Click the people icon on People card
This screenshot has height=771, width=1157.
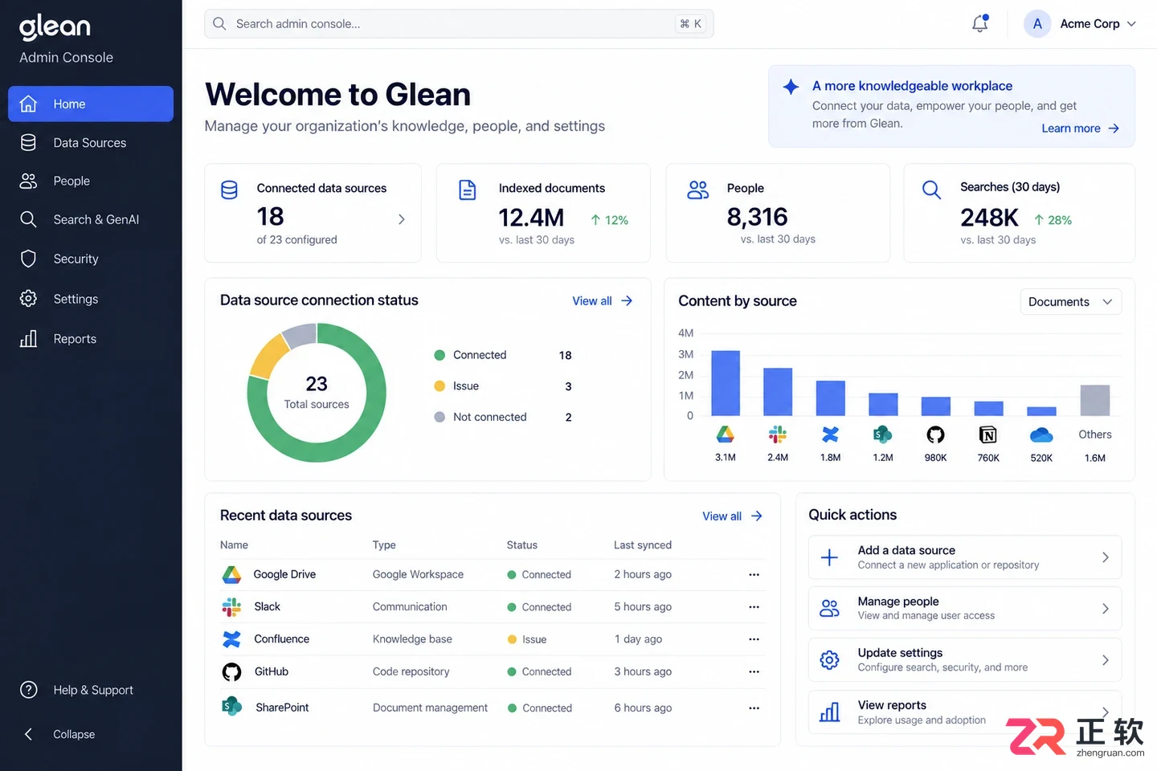coord(697,190)
